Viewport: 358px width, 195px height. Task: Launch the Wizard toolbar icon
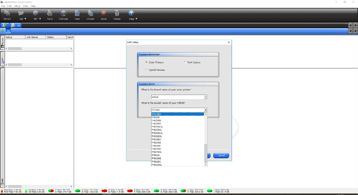7,13
